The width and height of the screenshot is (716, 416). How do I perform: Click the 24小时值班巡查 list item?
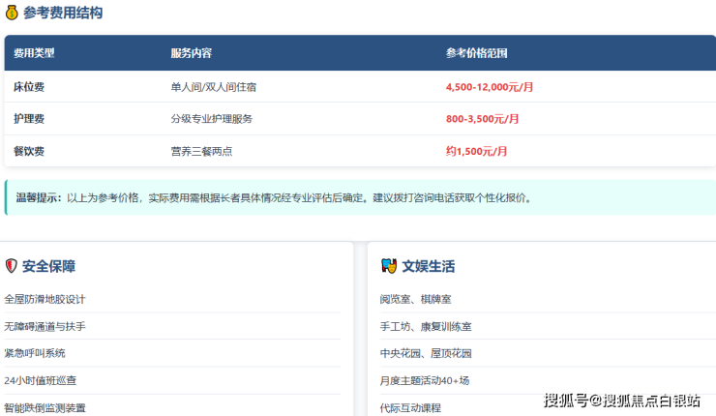click(x=40, y=380)
